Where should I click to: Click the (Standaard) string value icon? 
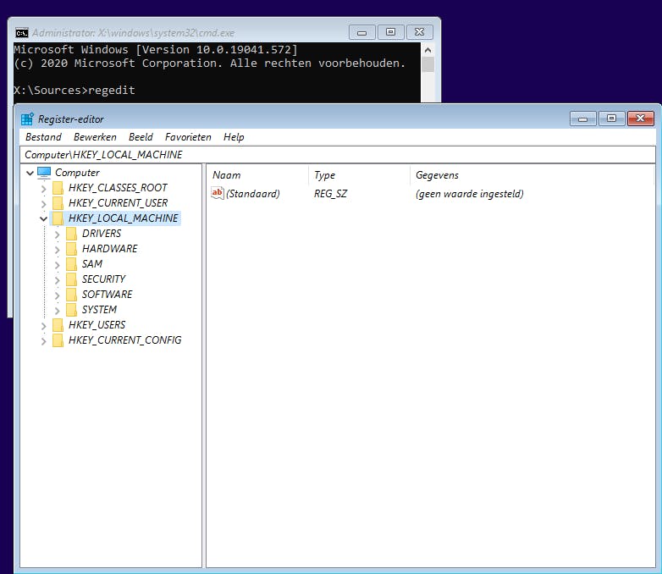coord(218,194)
